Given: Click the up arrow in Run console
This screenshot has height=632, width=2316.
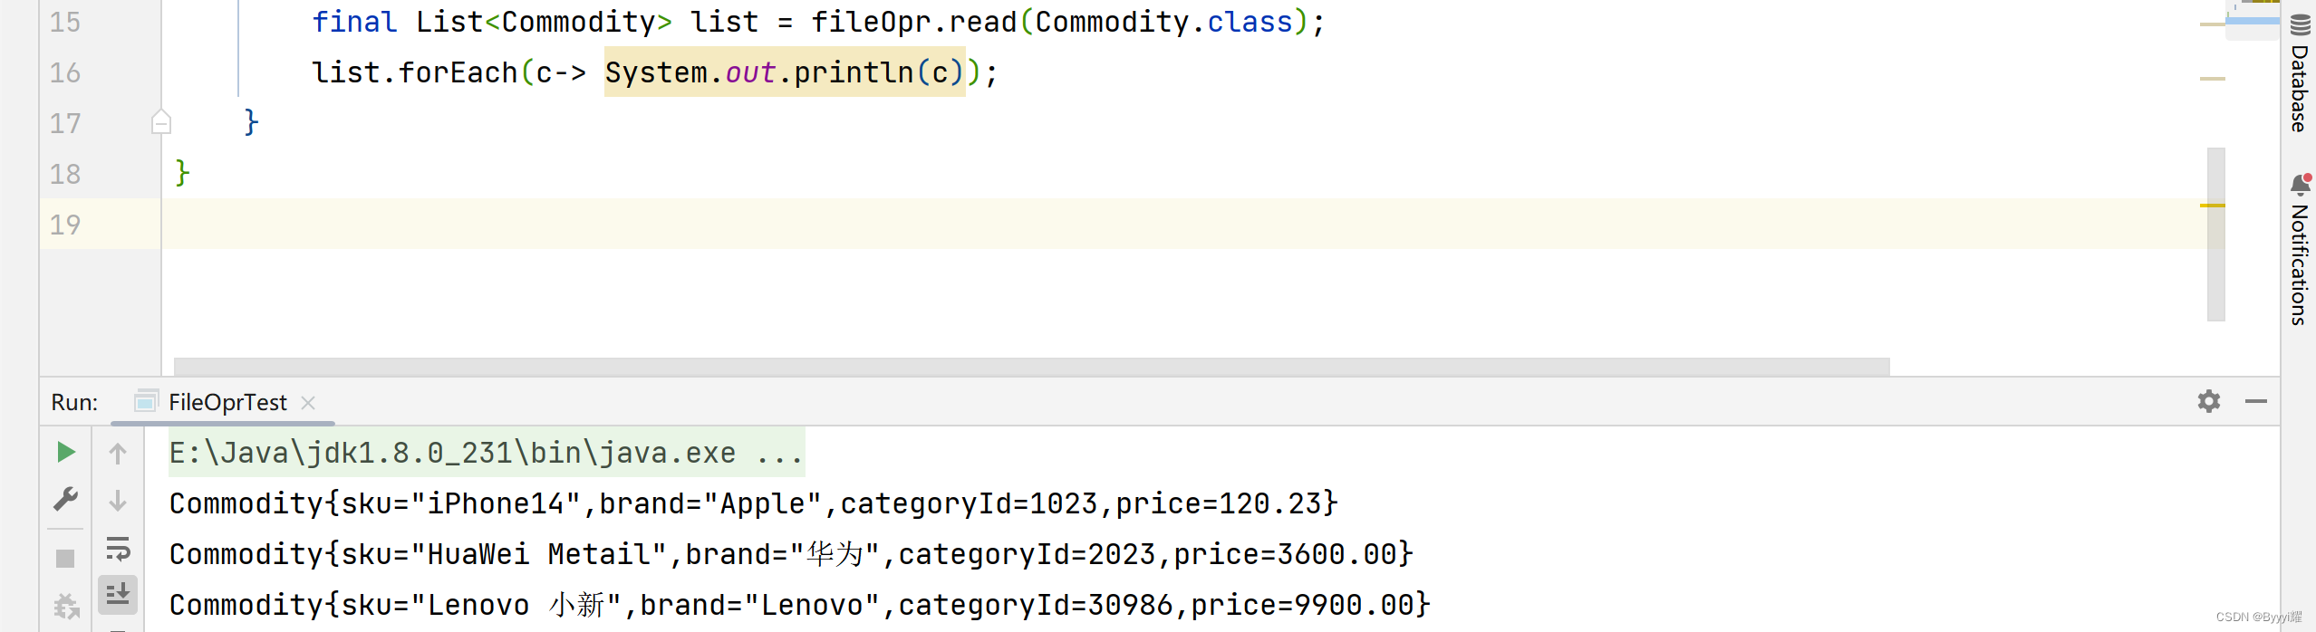Looking at the screenshot, I should 118,453.
